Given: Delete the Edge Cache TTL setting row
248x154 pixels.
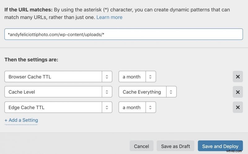Looking at the screenshot, I should tap(238, 107).
